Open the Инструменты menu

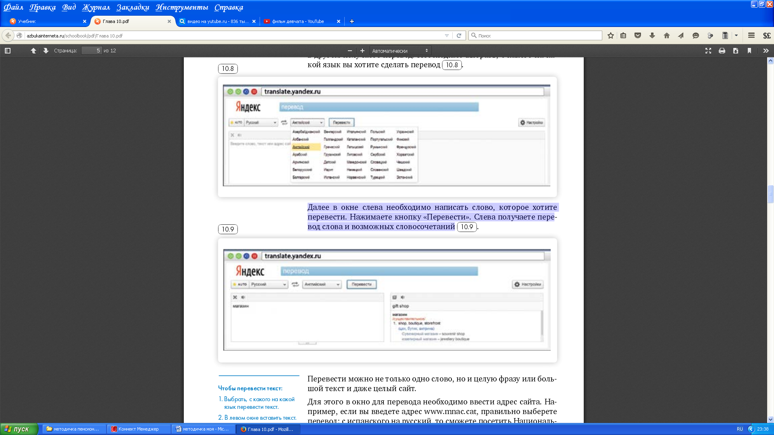point(182,7)
